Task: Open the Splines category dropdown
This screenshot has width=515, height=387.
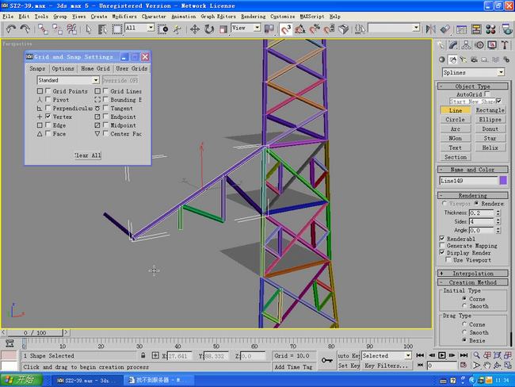Action: (501, 72)
